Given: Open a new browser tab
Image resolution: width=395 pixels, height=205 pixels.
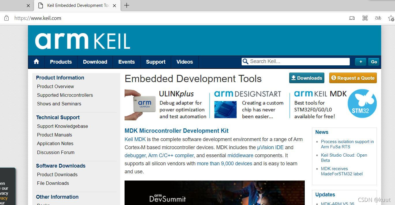Looking at the screenshot, I should 127,5.
